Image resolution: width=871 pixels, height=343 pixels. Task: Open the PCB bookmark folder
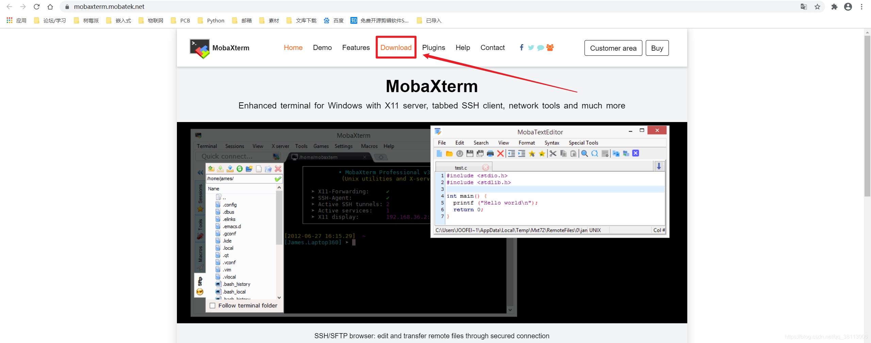pos(181,20)
